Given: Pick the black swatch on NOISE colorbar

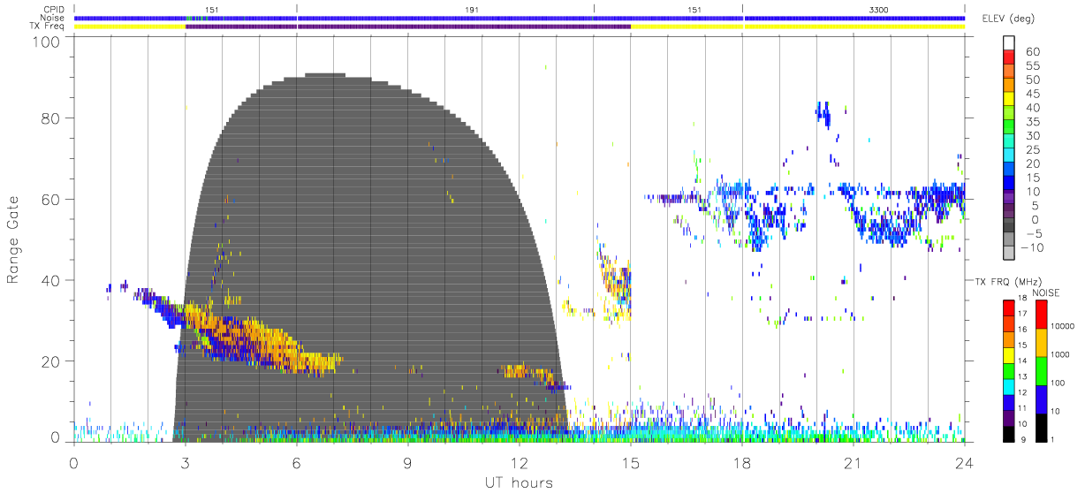Looking at the screenshot, I should pyautogui.click(x=1040, y=426).
